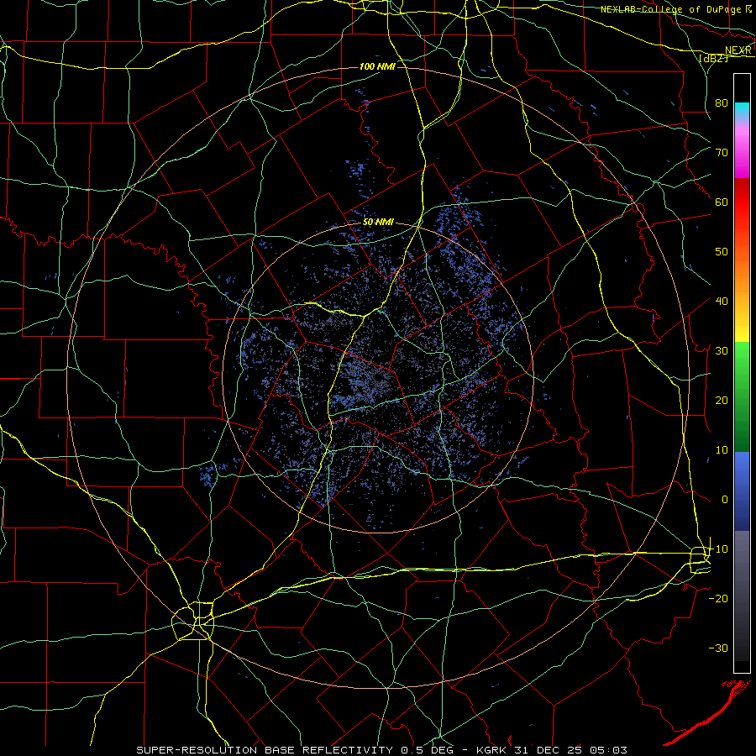
Task: Click the '0.5 DEG' elevation angle text
Action: 428,750
